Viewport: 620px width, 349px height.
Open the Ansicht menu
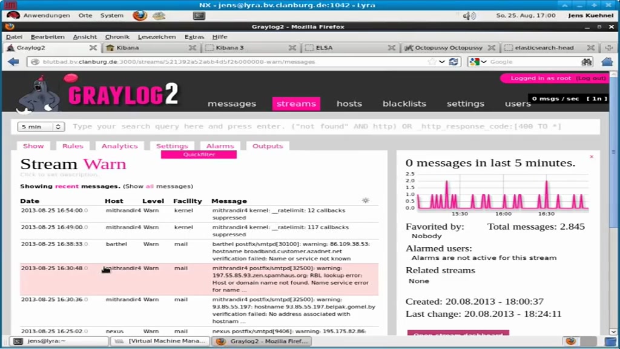point(85,37)
